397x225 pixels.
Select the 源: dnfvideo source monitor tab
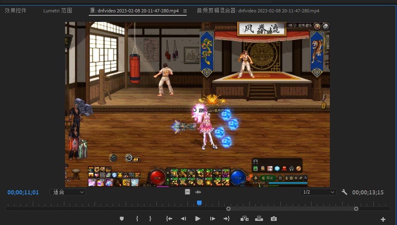134,11
